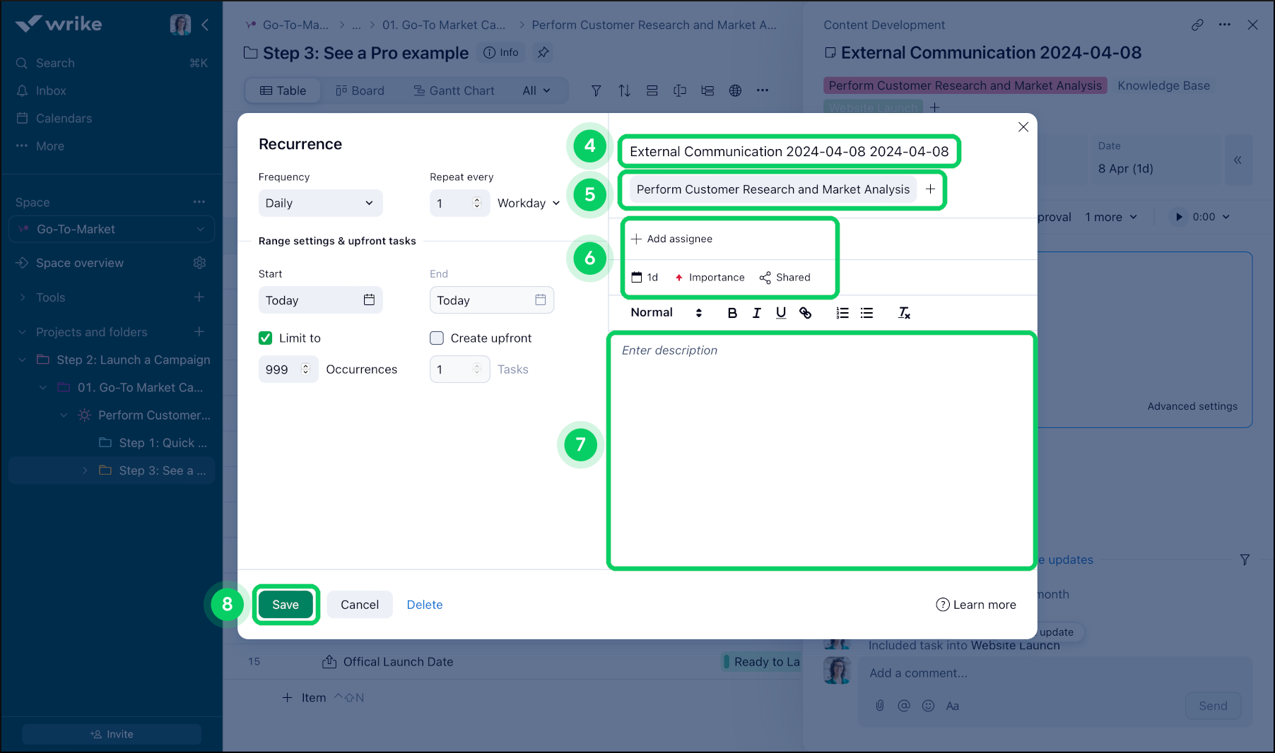This screenshot has width=1275, height=753.
Task: Expand the Normal text style dropdown
Action: [x=666, y=313]
